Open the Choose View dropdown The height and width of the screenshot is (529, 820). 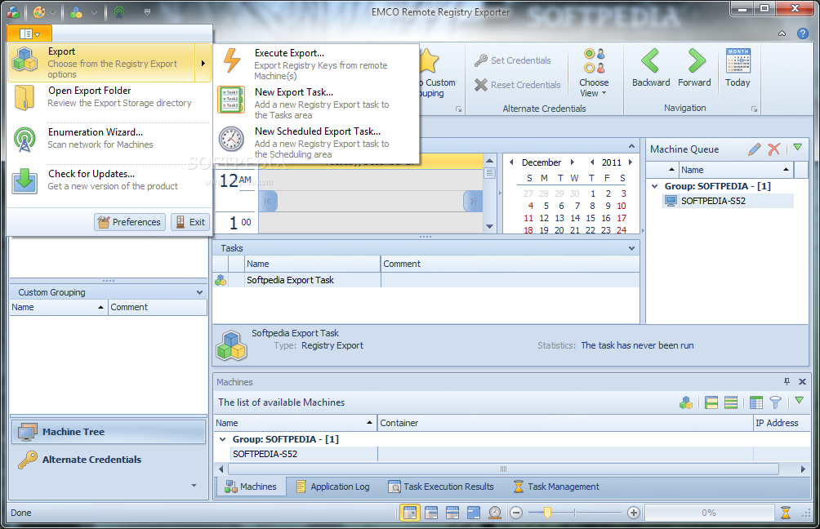pos(594,73)
